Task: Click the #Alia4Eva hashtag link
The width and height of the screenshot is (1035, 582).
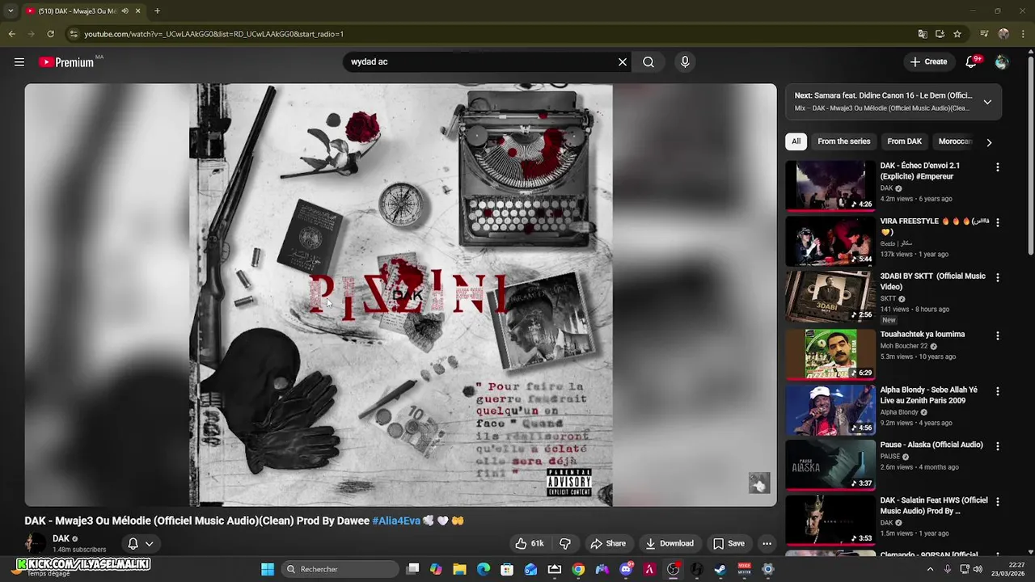Action: point(396,521)
